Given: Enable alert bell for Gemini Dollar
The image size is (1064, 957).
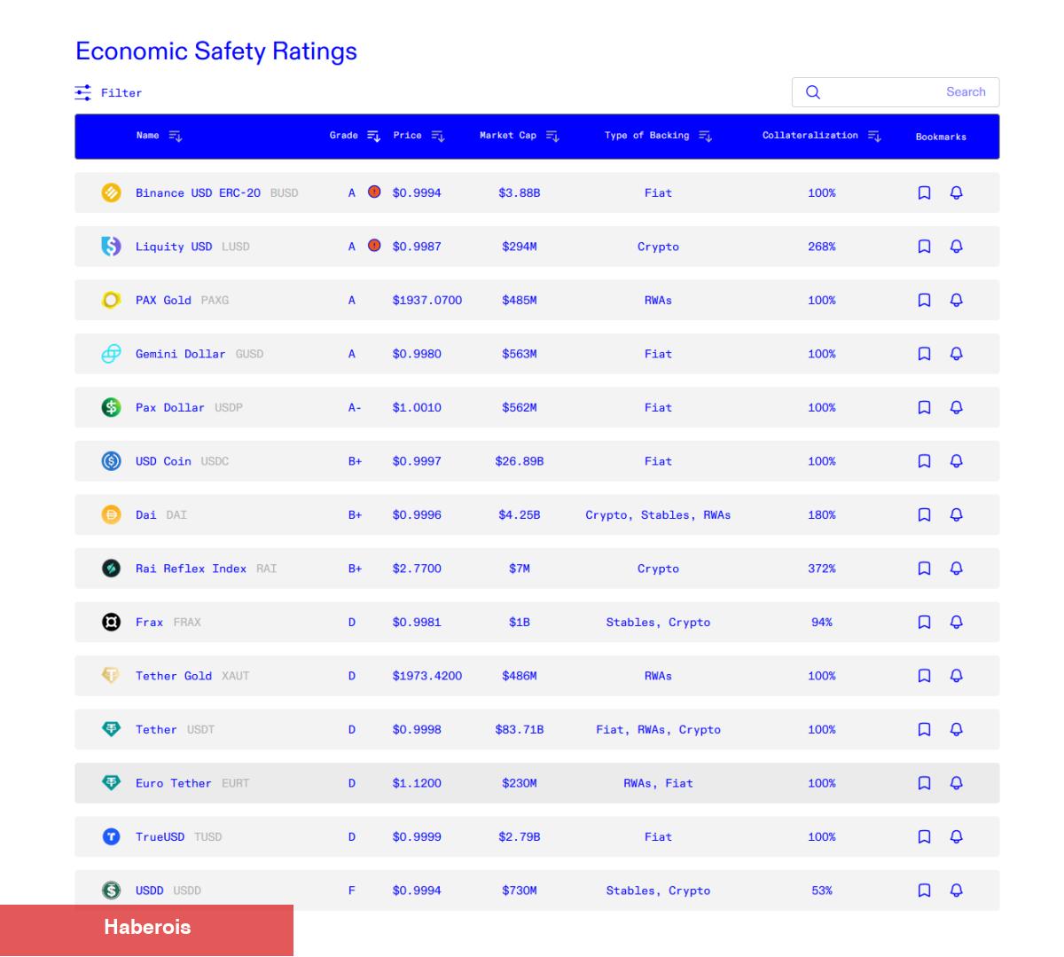Looking at the screenshot, I should point(956,354).
